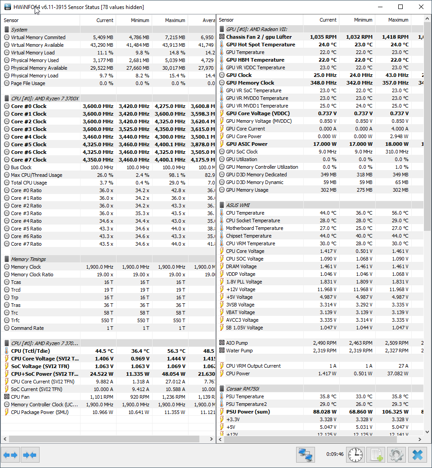Select the Physical Memory Load row
This screenshot has height=468, width=432.
point(108,76)
